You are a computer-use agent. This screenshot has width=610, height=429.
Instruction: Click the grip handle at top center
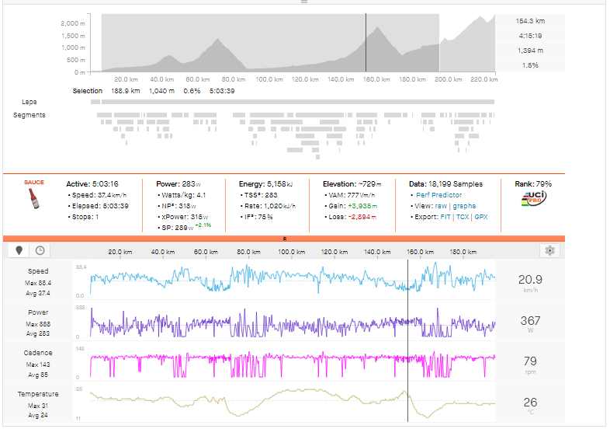pos(303,2)
